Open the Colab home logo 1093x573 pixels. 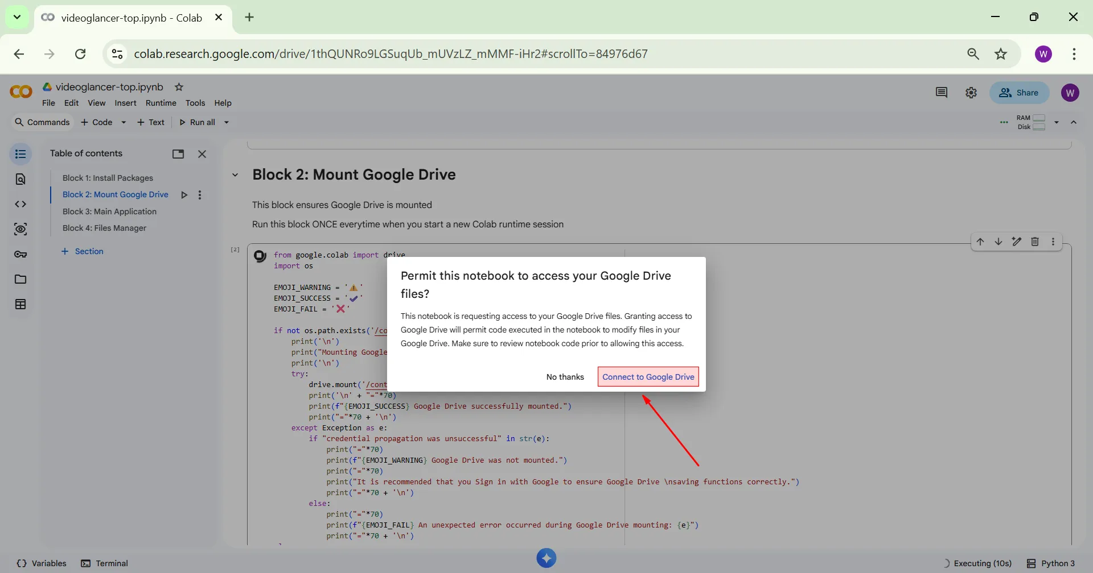21,92
